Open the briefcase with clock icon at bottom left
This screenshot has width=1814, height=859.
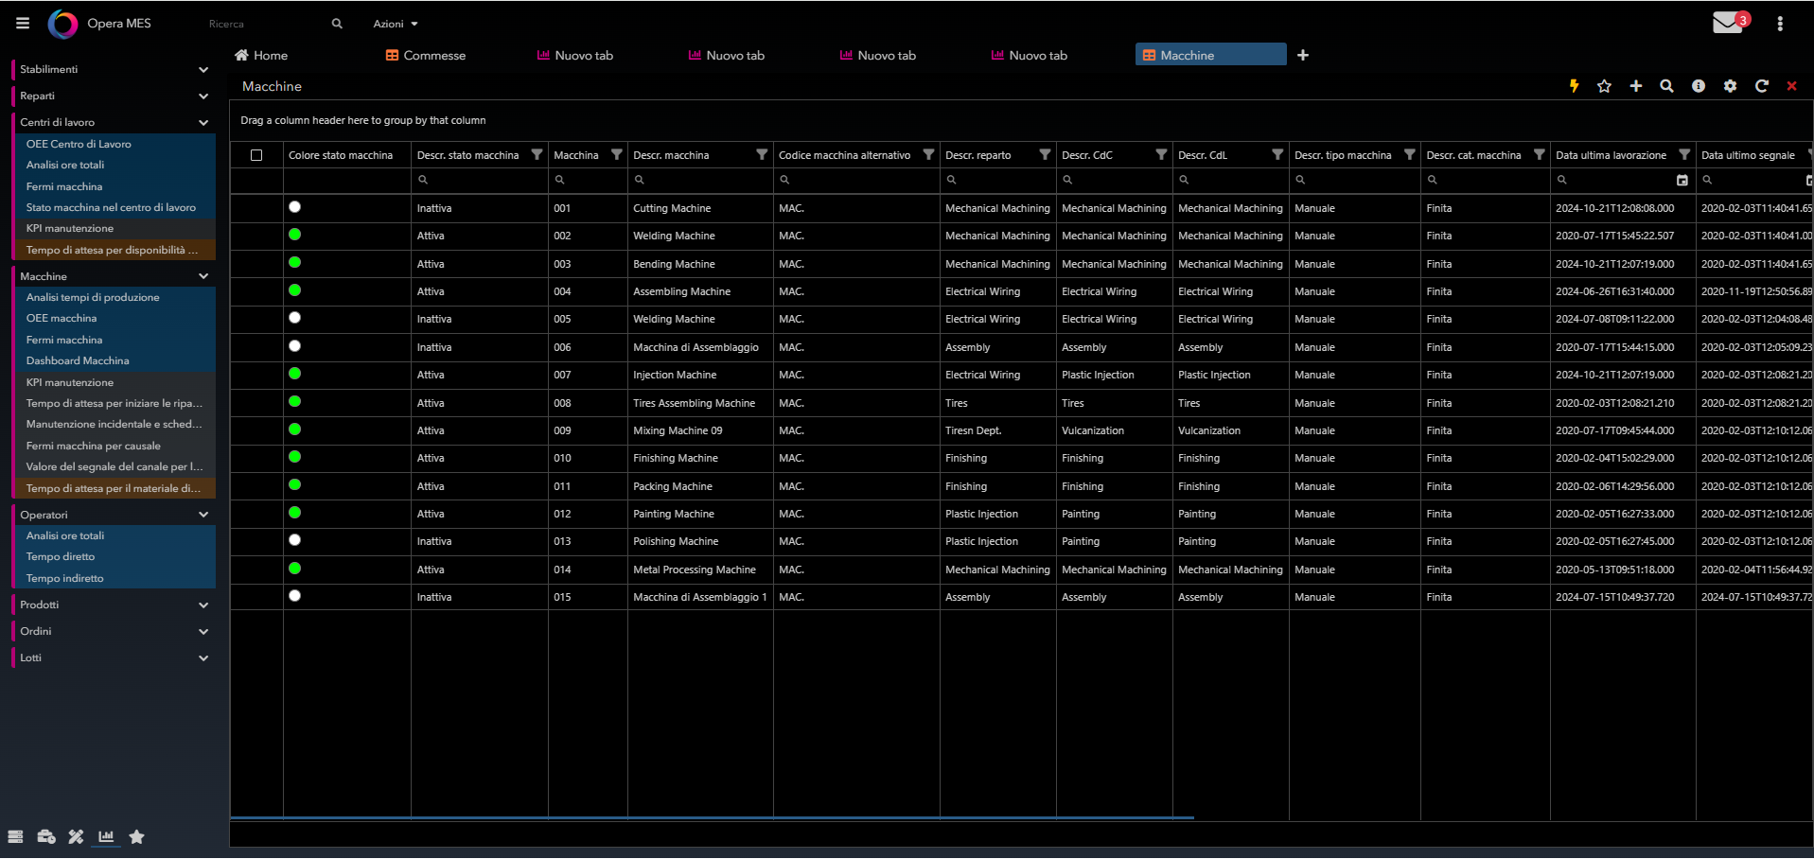click(46, 836)
